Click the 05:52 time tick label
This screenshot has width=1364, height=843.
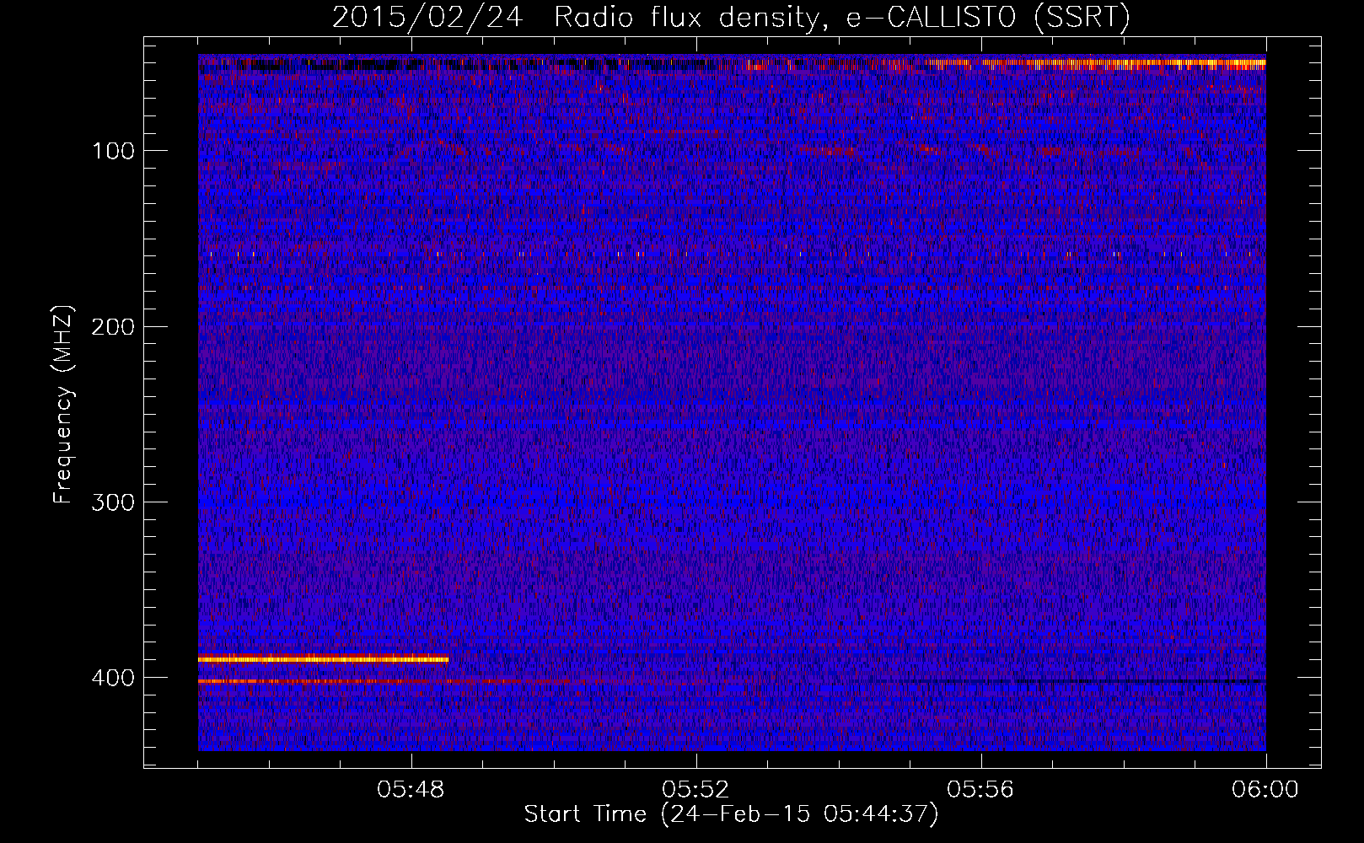pos(695,790)
